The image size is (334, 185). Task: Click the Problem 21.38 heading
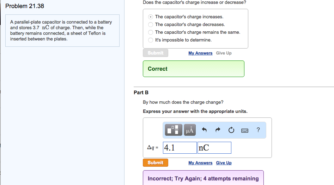click(25, 6)
